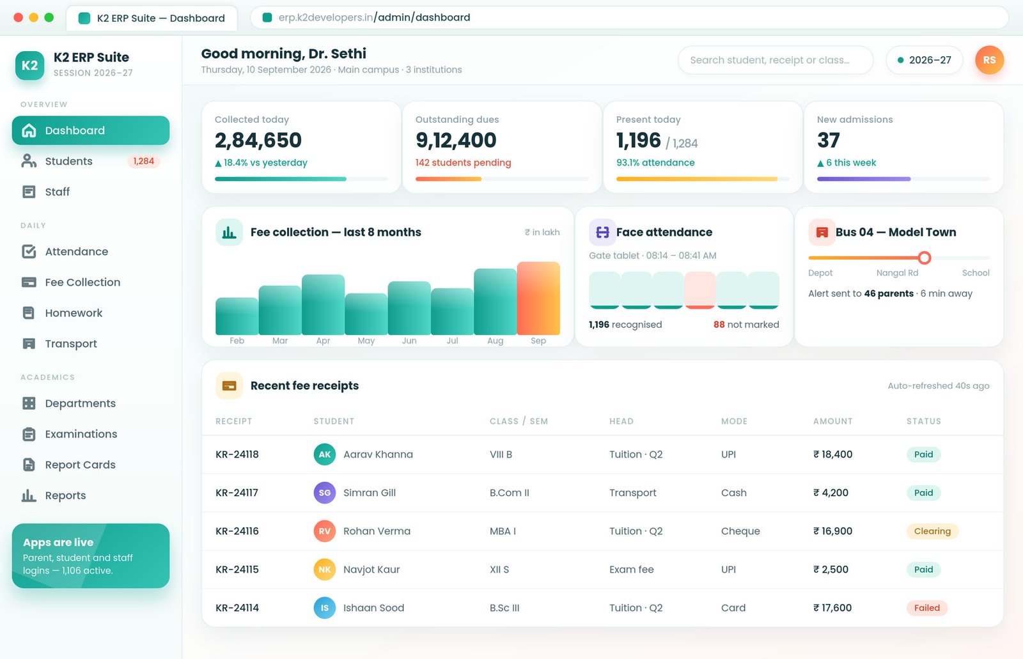Open Fee Collection page
Image resolution: width=1023 pixels, height=659 pixels.
point(91,283)
